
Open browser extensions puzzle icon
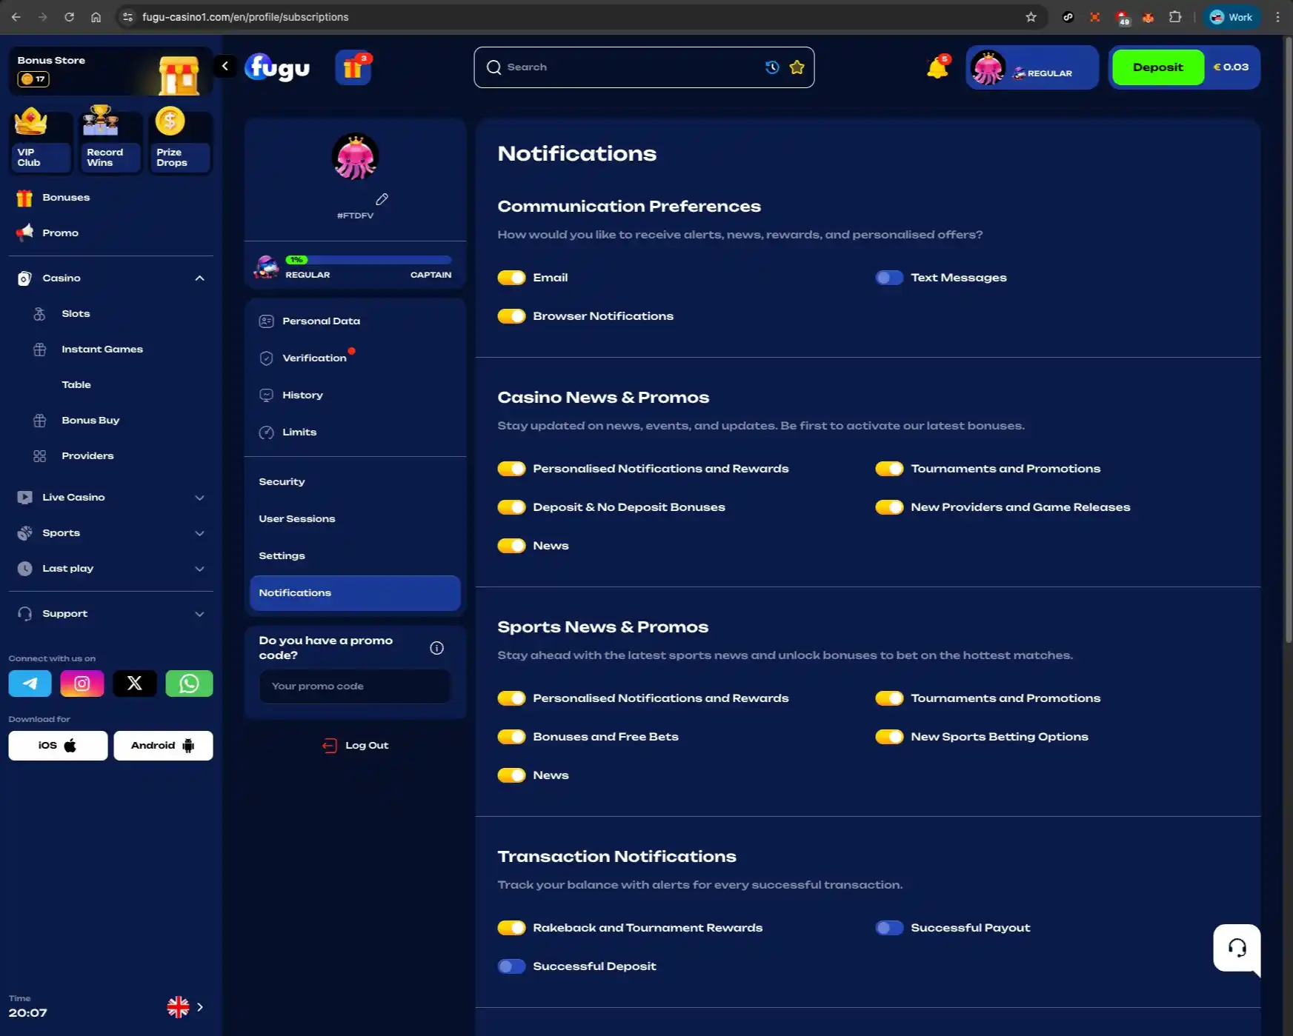point(1174,17)
